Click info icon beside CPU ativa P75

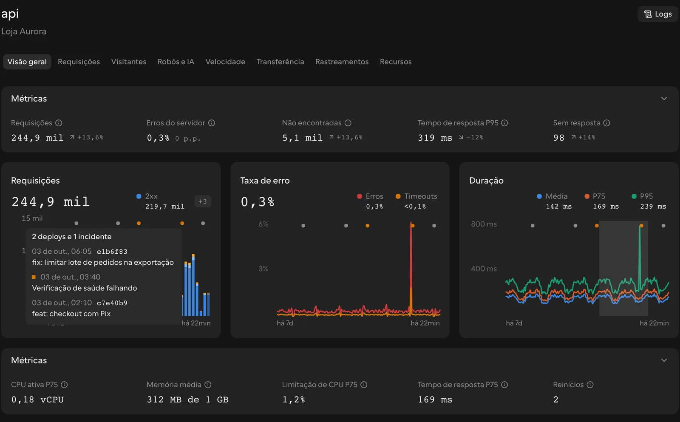click(64, 385)
